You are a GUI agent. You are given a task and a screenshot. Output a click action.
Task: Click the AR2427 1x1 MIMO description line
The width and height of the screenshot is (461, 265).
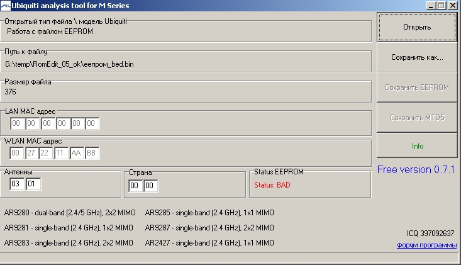point(209,243)
